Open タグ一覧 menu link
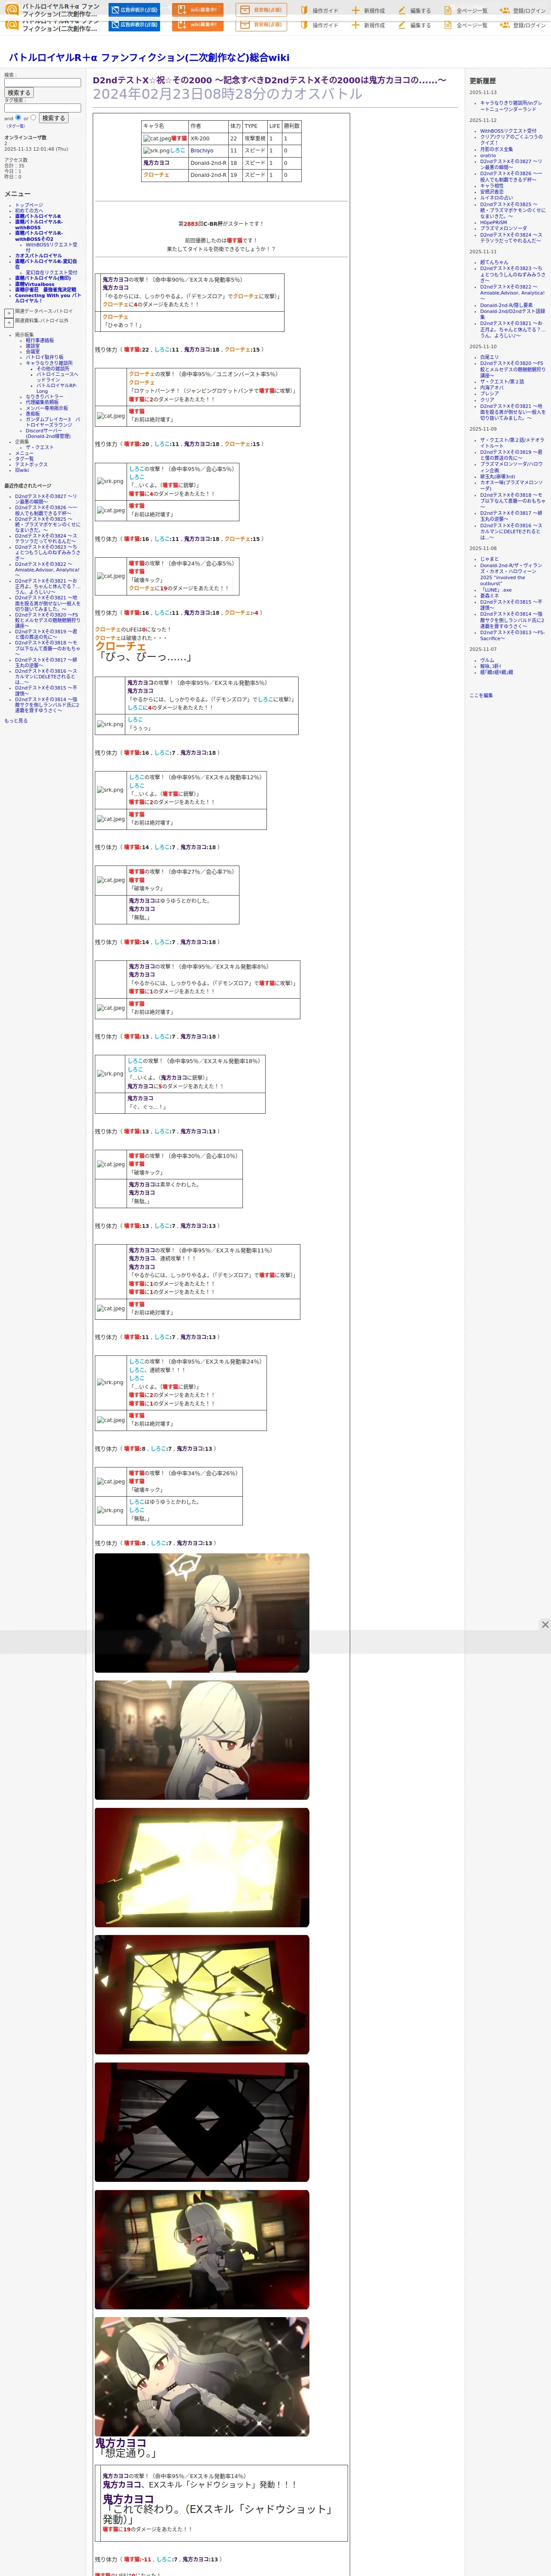551x2576 pixels. tap(24, 459)
